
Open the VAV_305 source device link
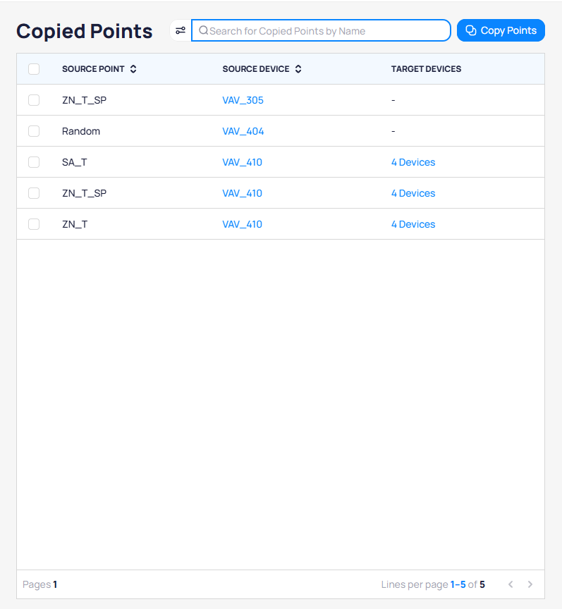tap(243, 100)
